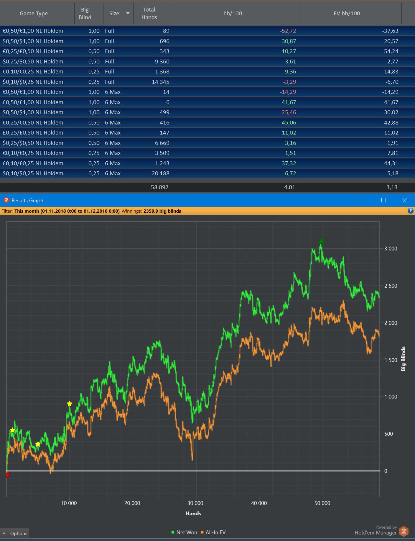Click the green triangle peak marker

tap(321, 241)
